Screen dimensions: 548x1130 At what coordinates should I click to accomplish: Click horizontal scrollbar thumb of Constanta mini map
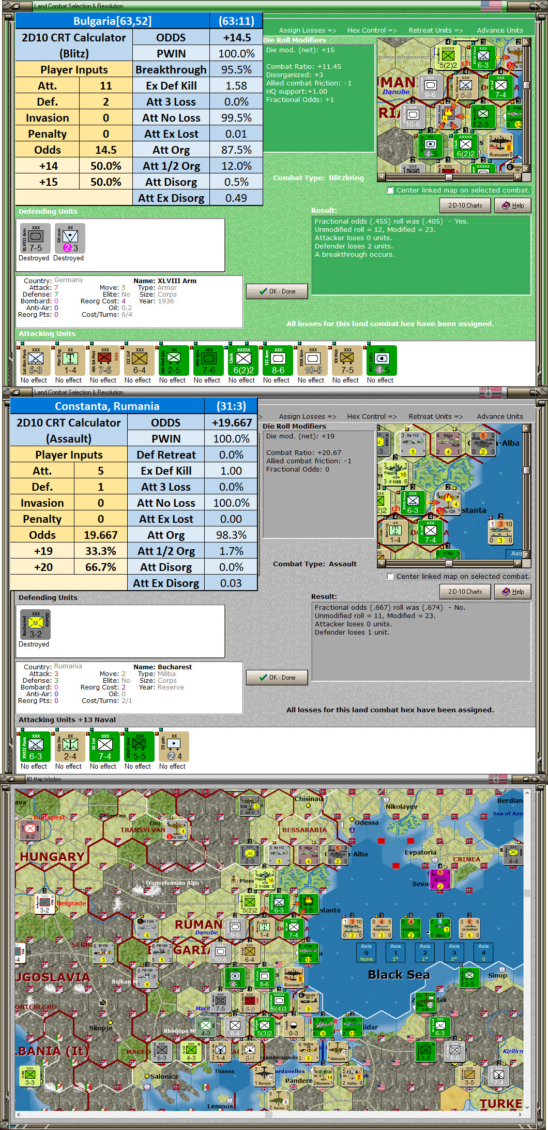[x=449, y=563]
